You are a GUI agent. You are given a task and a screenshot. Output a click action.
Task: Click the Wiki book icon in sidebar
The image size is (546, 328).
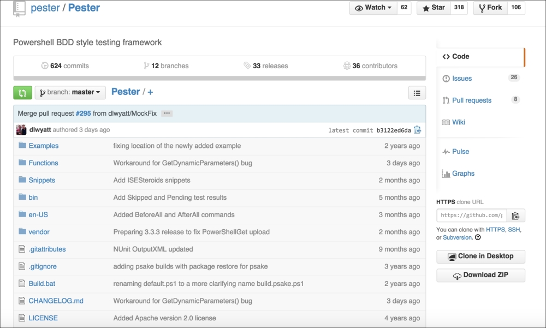pyautogui.click(x=446, y=122)
